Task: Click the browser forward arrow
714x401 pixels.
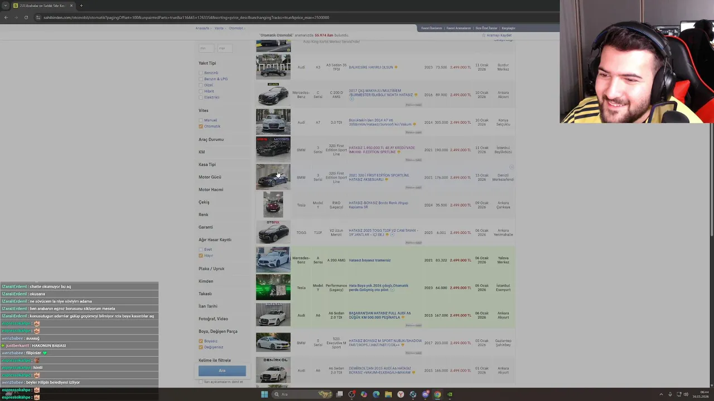Action: [16, 17]
